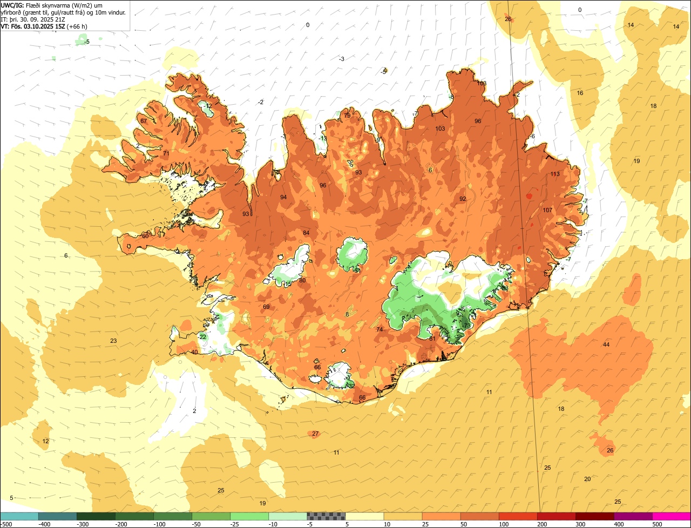The image size is (691, 528).
Task: Click the map value '23' over the western ocean
Action: [x=113, y=341]
